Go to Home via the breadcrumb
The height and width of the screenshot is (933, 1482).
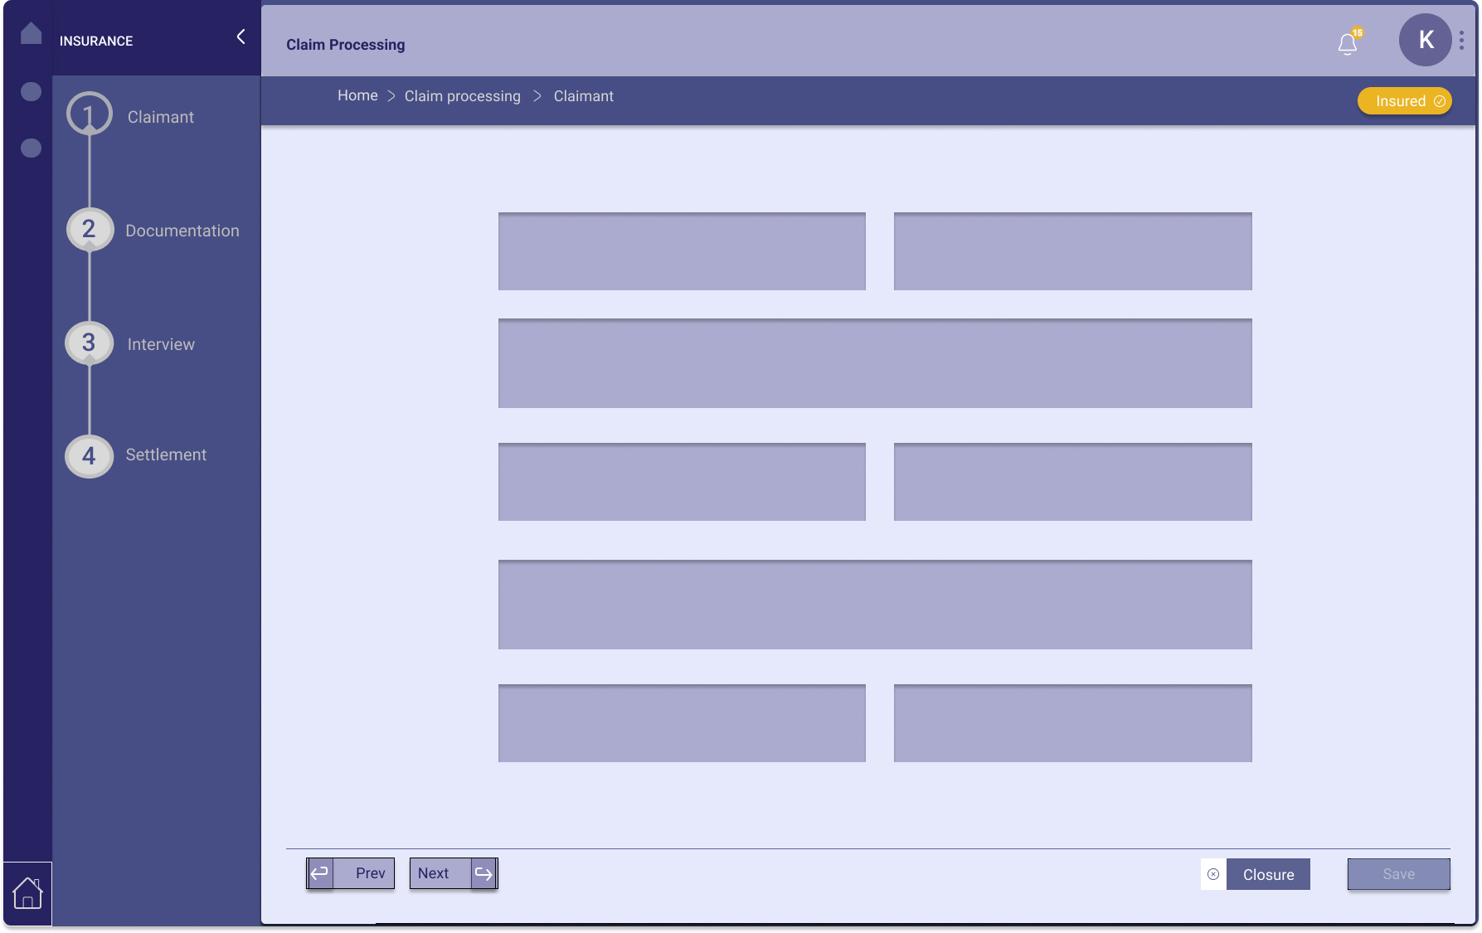(357, 95)
